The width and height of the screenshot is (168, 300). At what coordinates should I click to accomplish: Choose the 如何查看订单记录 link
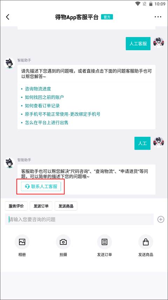42,106
